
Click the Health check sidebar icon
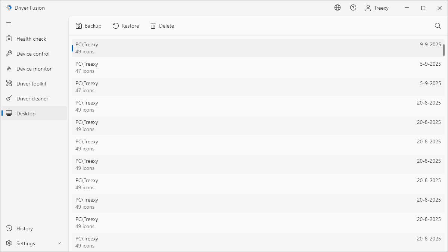coord(9,39)
